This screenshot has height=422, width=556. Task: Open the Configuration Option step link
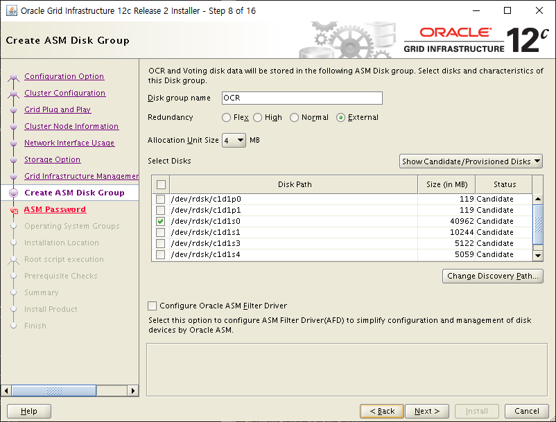point(64,76)
